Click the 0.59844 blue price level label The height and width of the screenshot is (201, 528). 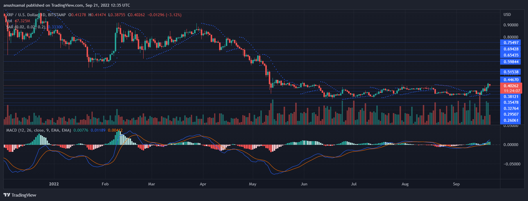(511, 62)
